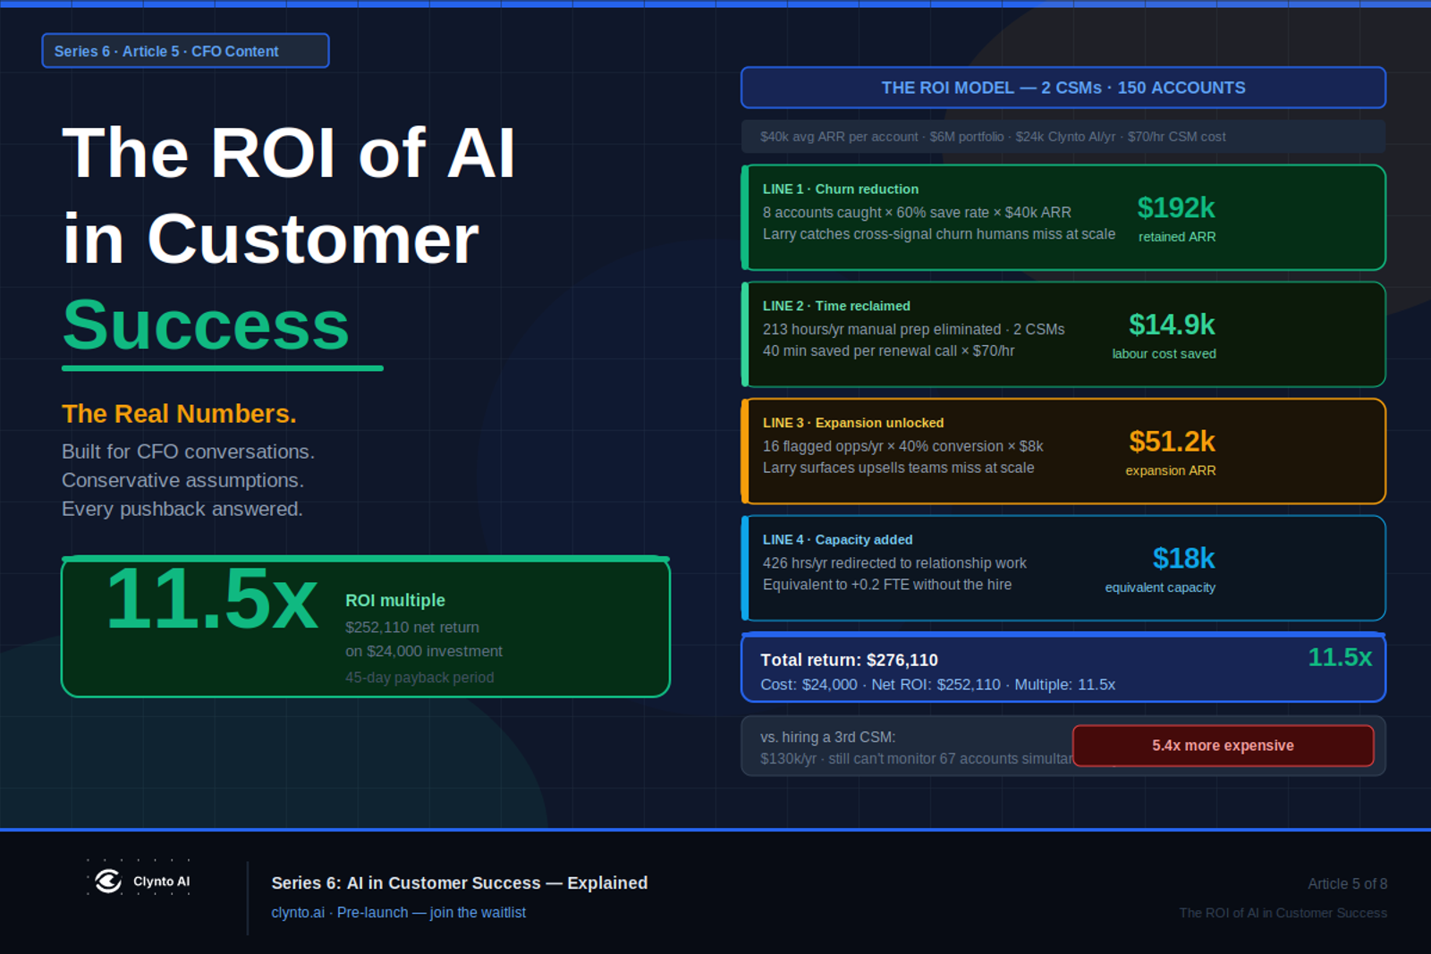The width and height of the screenshot is (1431, 954).
Task: Click '426 hrs/yr redirected to relationship work'
Action: [x=894, y=563]
